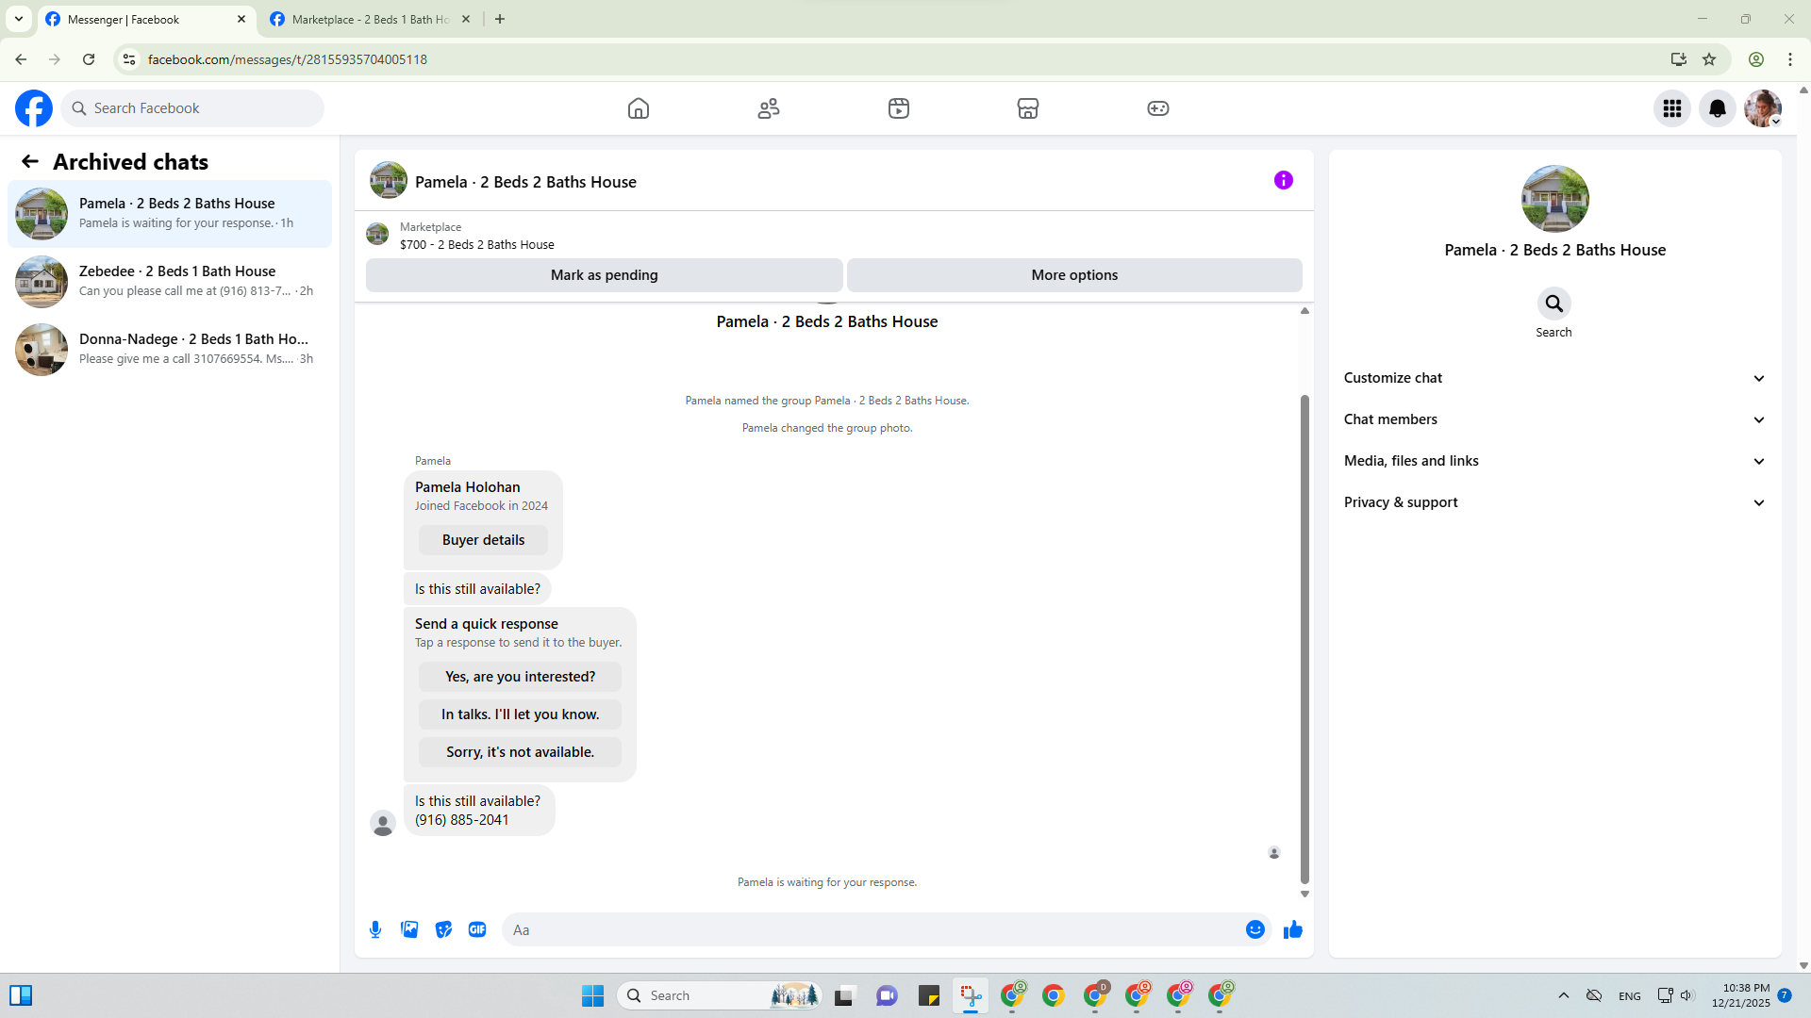Screen dimensions: 1811x1018
Task: Send 'In talks. I'll let you know.' response
Action: tap(521, 714)
